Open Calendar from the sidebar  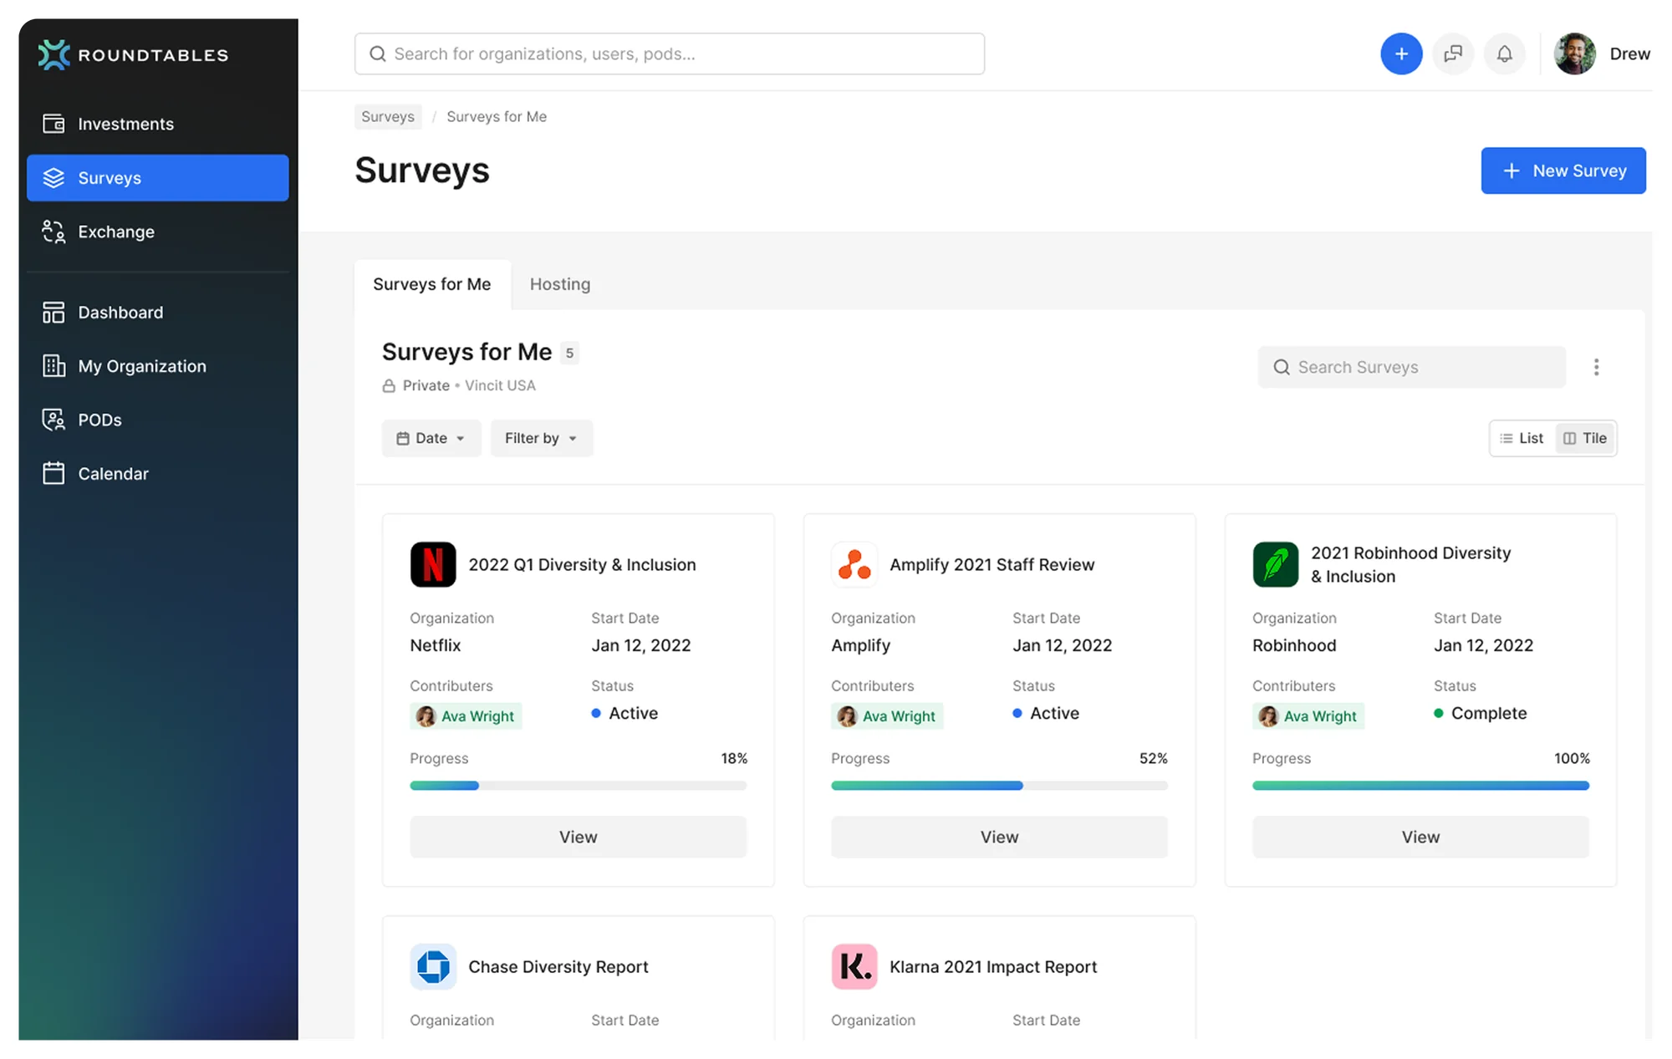[157, 473]
